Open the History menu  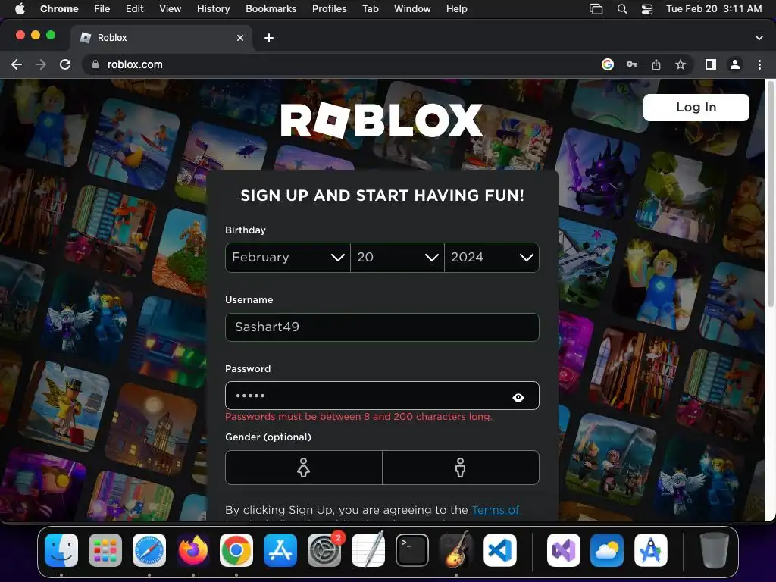pyautogui.click(x=213, y=8)
